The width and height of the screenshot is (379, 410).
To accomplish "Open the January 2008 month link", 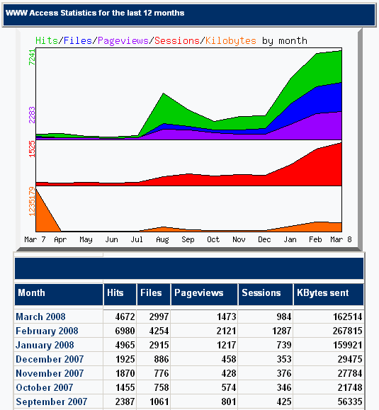I will coord(45,345).
